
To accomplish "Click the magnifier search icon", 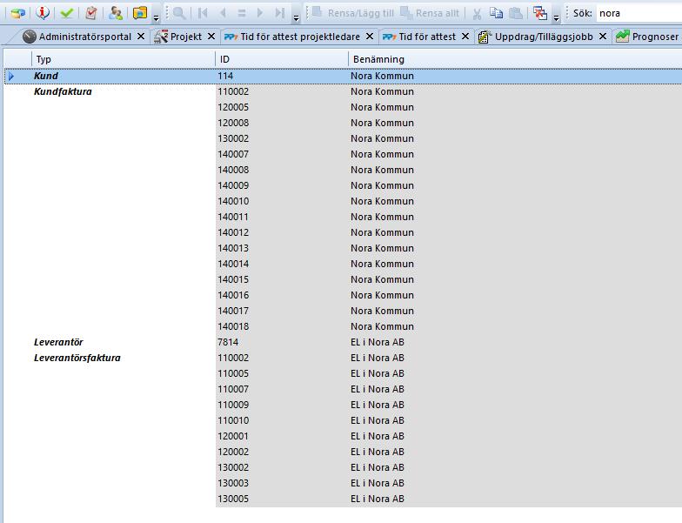I will (179, 13).
